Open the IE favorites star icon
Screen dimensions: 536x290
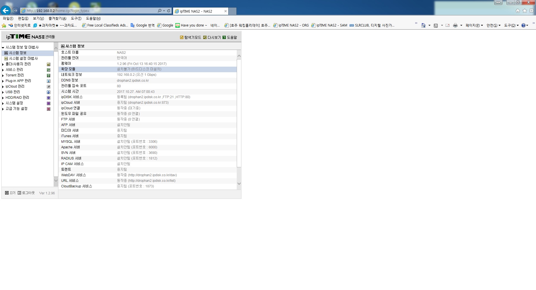coord(525,11)
